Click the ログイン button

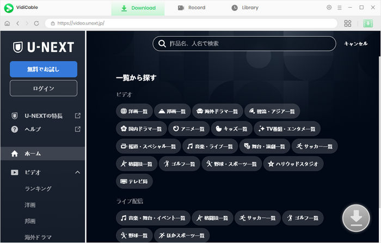click(x=44, y=88)
